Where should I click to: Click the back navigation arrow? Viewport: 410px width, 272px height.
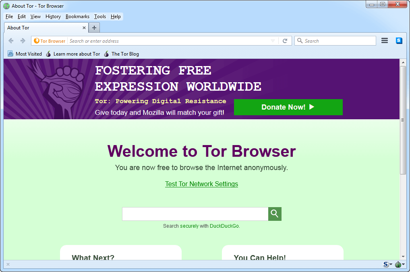[11, 41]
